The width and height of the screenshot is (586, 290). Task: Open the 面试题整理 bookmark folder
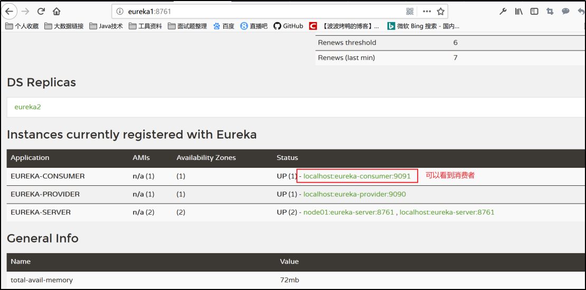click(x=187, y=26)
